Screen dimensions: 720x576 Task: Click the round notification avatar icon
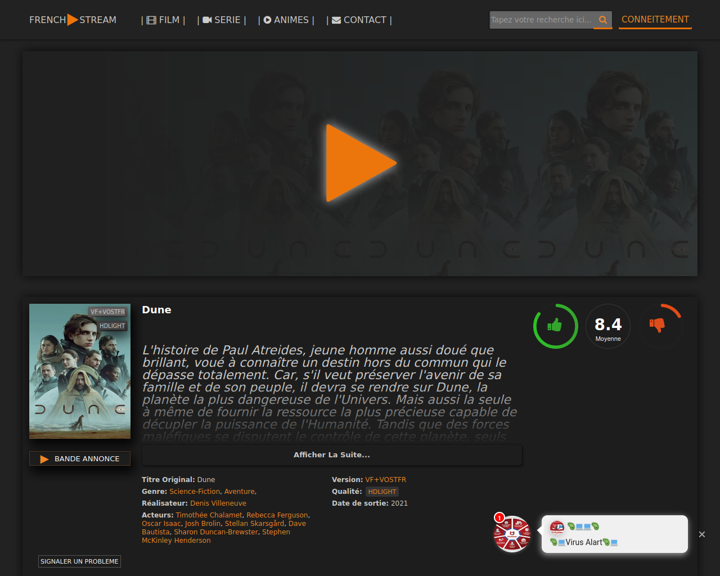pyautogui.click(x=512, y=534)
